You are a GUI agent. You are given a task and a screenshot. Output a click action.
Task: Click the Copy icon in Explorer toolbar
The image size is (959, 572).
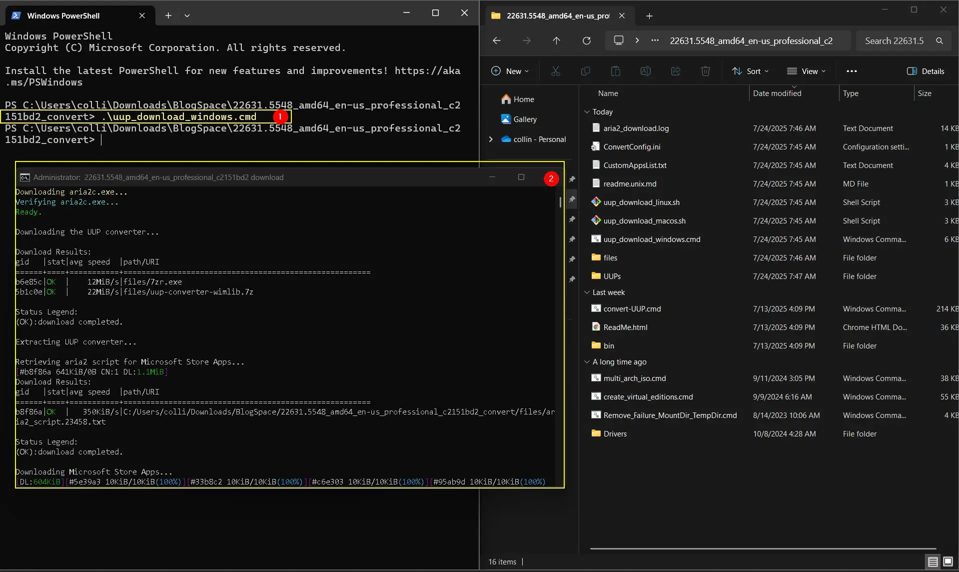tap(585, 71)
